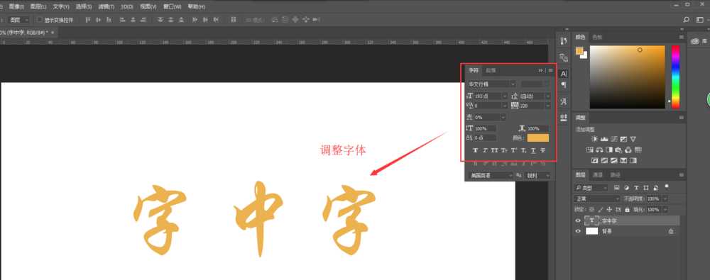Open the 滤镜(T) menu
The height and width of the screenshot is (280, 710).
coord(106,7)
